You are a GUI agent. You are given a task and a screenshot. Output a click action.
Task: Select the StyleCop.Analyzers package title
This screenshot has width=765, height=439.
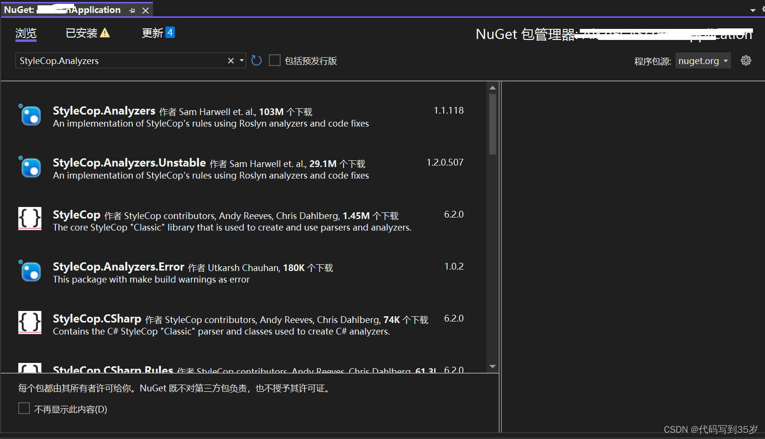coord(104,111)
